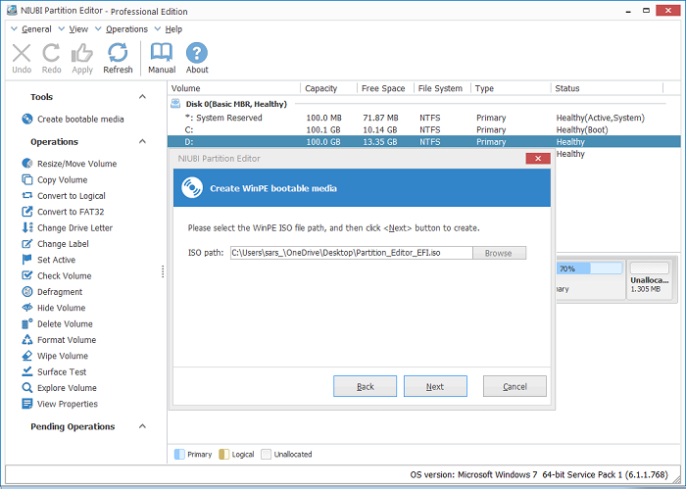Minimize the NIUBI Partition Editor window
The image size is (686, 489).
click(x=629, y=12)
